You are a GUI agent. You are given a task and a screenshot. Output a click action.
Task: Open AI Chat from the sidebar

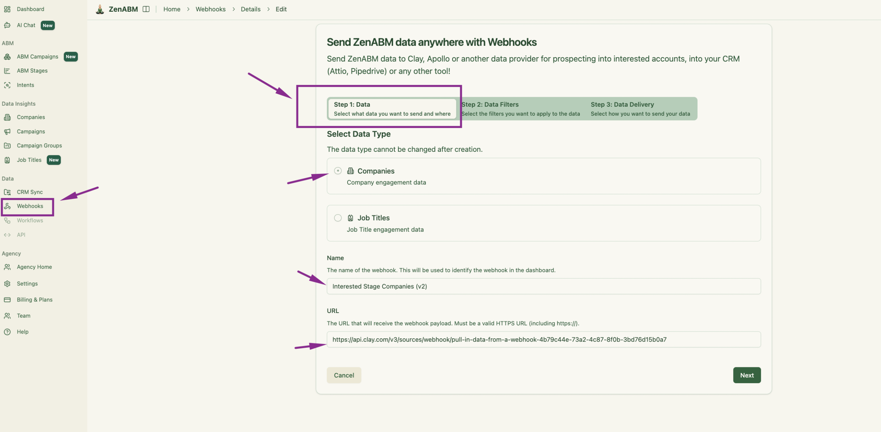(x=25, y=25)
